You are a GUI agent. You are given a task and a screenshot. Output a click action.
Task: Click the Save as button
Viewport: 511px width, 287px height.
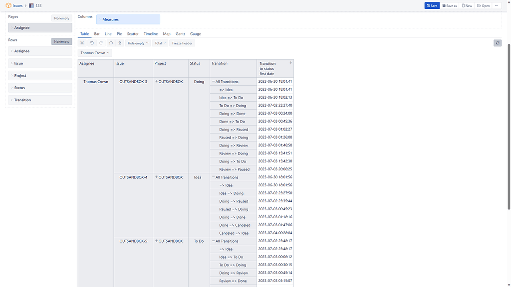click(450, 5)
